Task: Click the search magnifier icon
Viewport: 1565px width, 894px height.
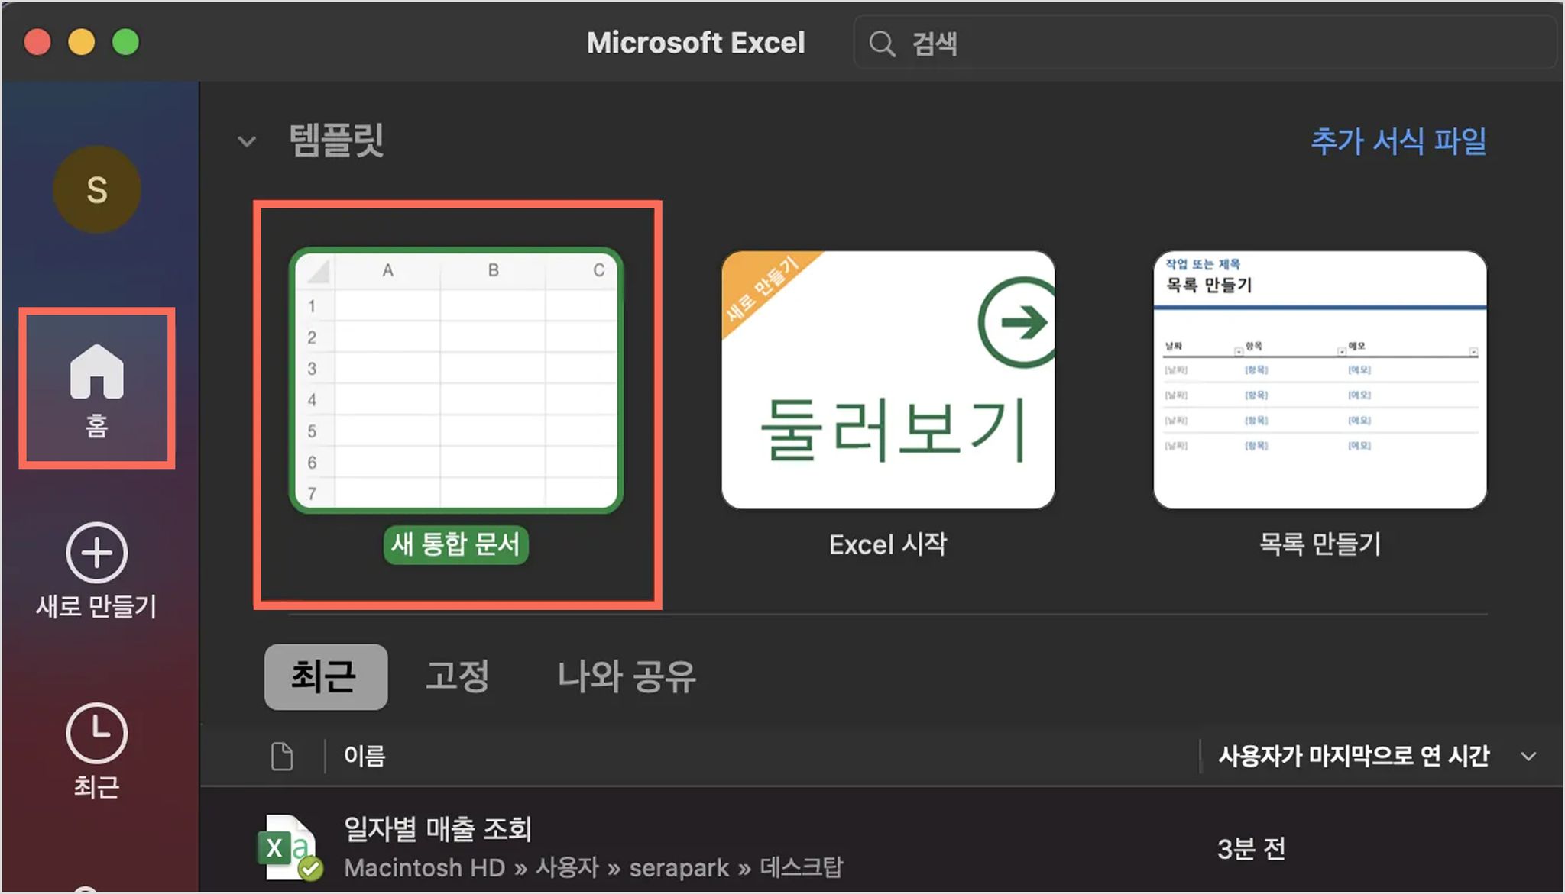Action: click(x=882, y=44)
